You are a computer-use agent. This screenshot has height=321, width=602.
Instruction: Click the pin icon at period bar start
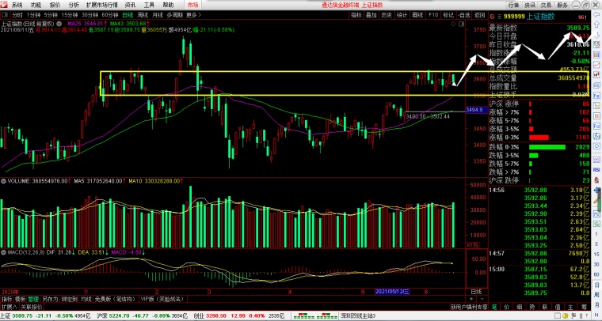tap(5, 15)
